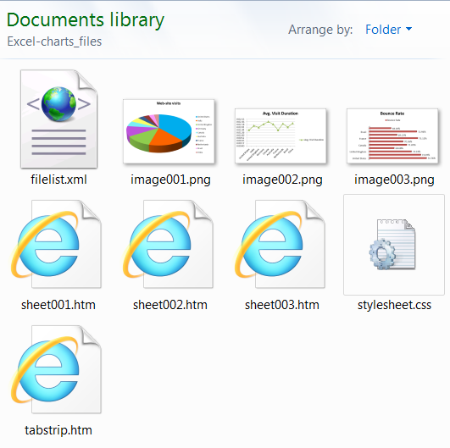The image size is (450, 448).
Task: Select the image002.png line chart thumbnail
Action: click(x=281, y=136)
